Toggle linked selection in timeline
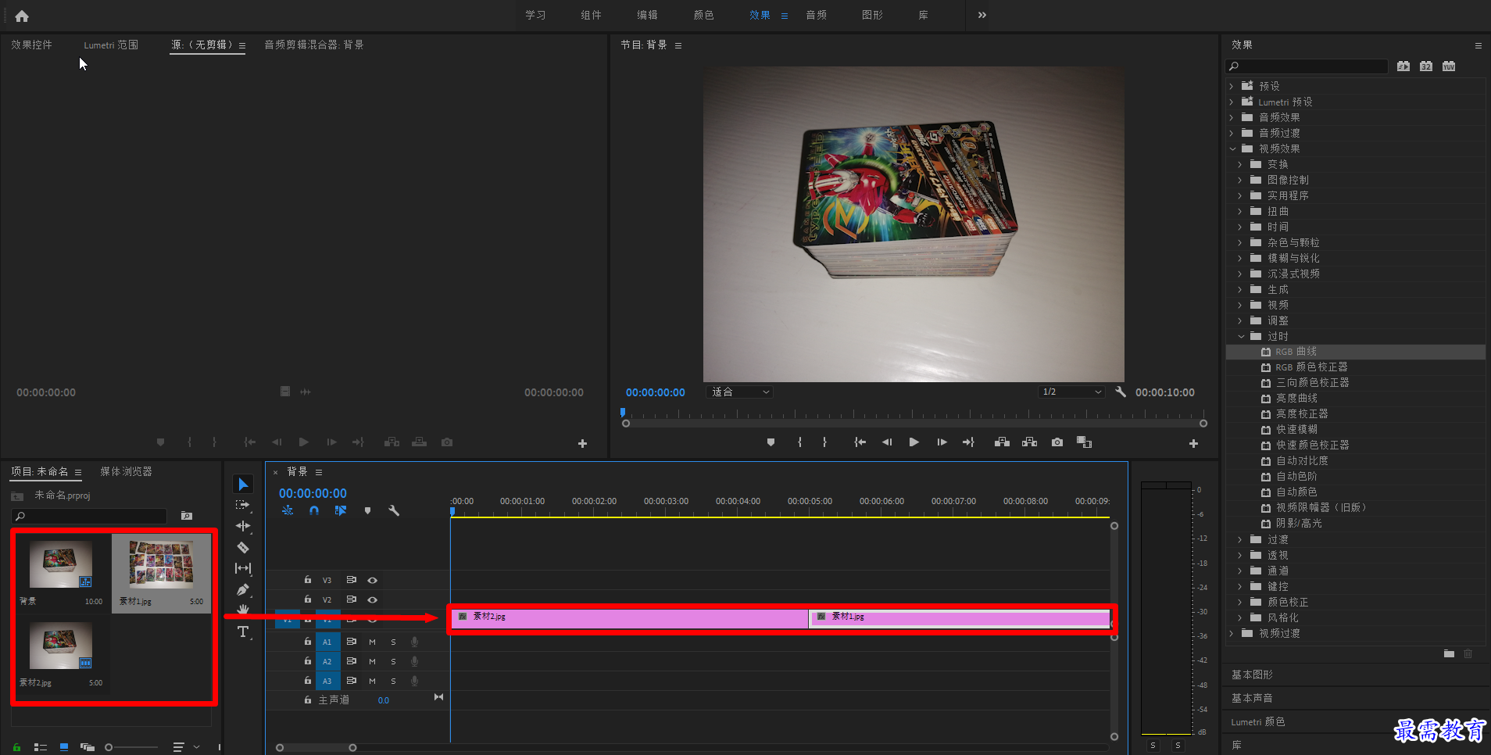 [341, 510]
